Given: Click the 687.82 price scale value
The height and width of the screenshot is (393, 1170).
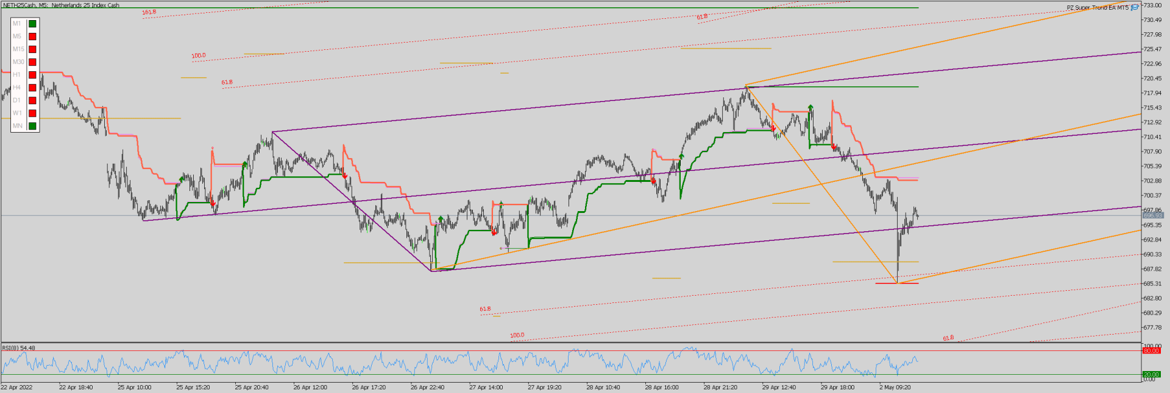Looking at the screenshot, I should tap(1152, 269).
